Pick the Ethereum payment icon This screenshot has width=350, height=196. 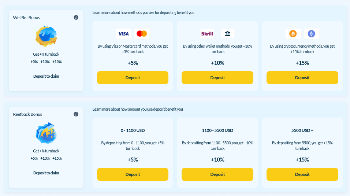click(x=312, y=34)
